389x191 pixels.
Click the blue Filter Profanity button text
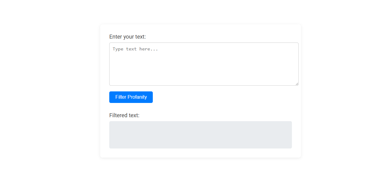[131, 97]
